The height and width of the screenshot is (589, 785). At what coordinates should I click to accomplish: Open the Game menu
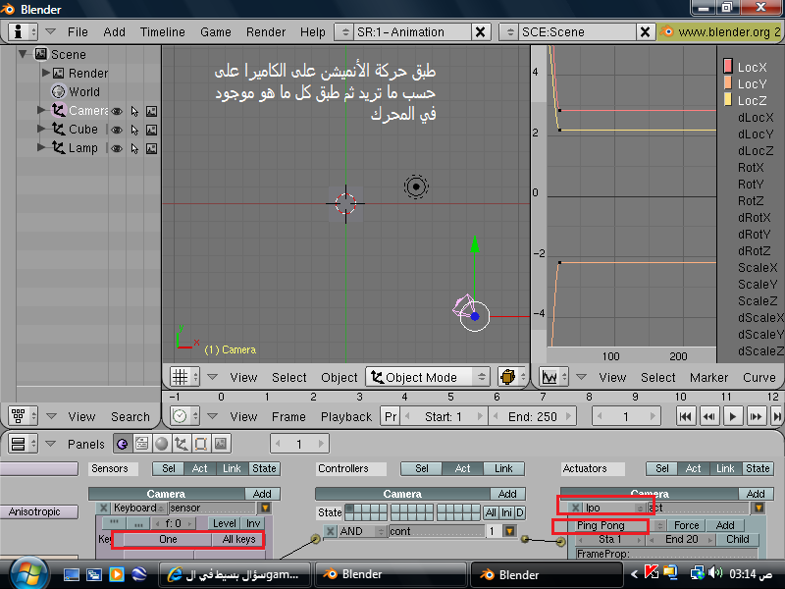coord(215,32)
